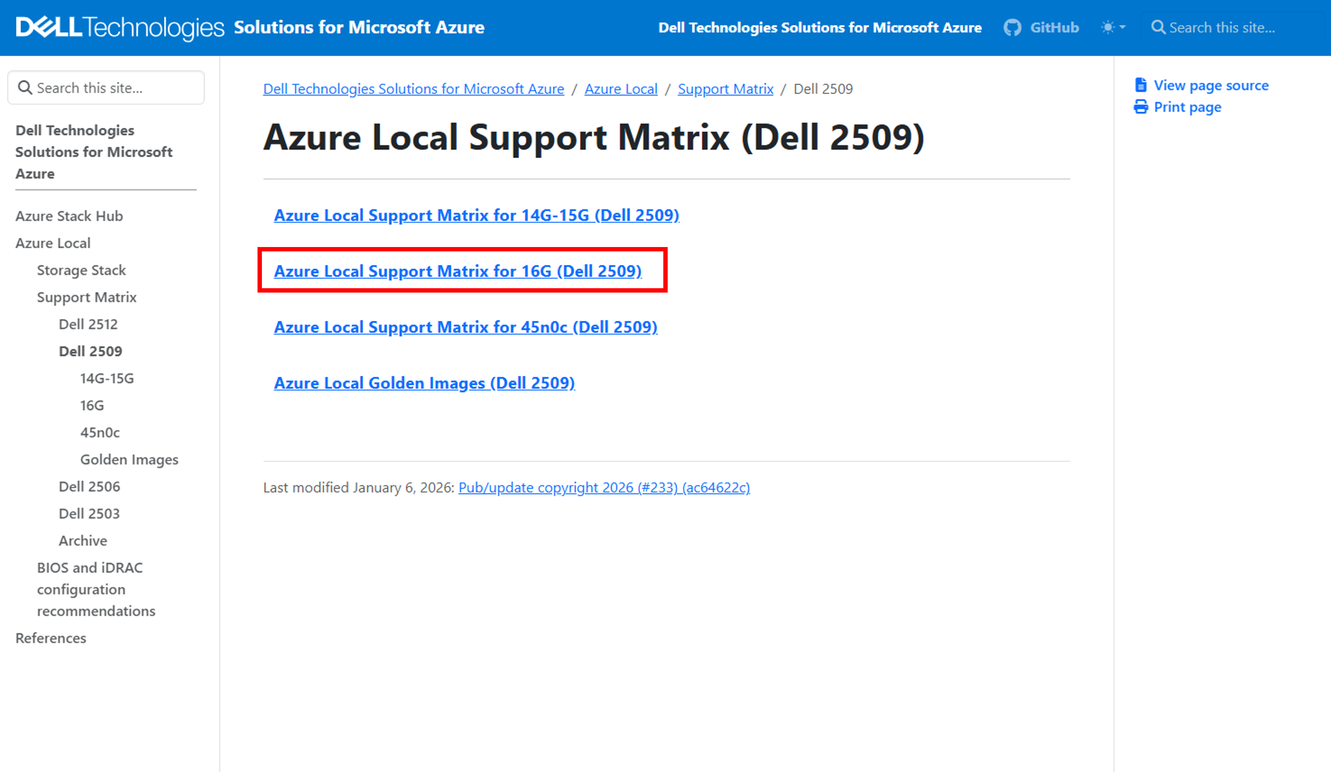Click the sidebar search magnifier icon

(x=25, y=88)
